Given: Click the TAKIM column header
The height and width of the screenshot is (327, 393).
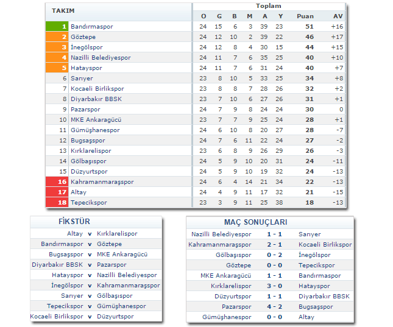Looking at the screenshot, I should (x=63, y=11).
